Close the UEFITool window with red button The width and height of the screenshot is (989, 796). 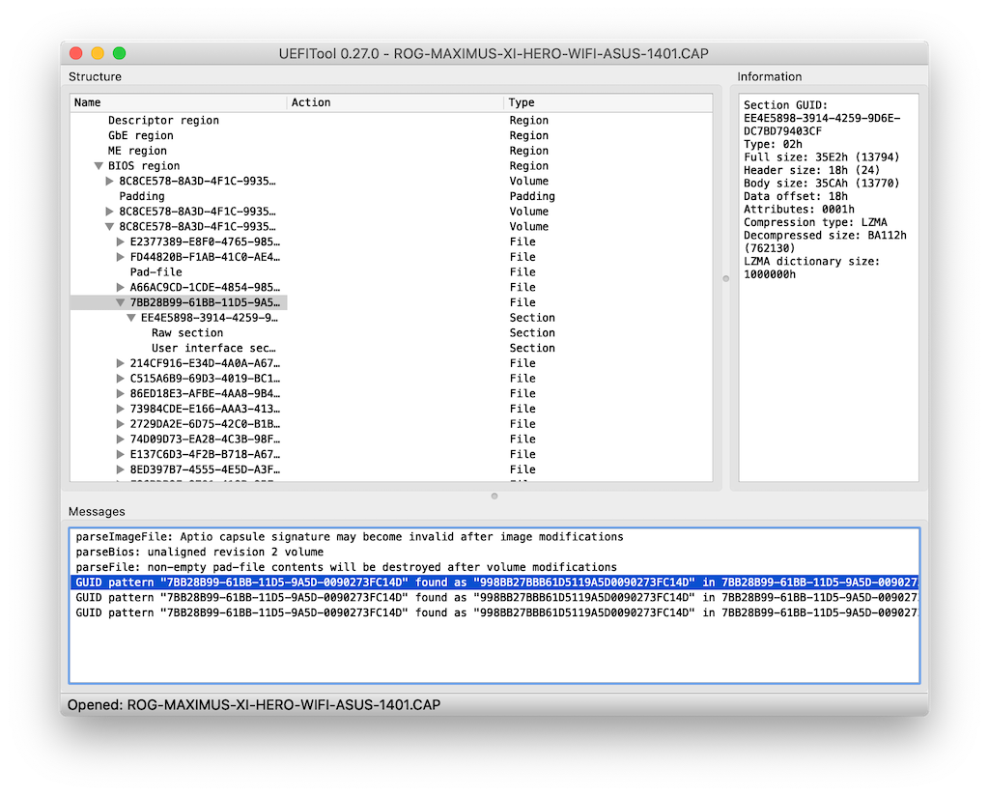pos(76,53)
